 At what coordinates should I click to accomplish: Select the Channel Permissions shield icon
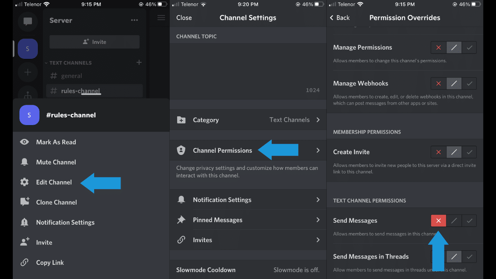pos(181,150)
